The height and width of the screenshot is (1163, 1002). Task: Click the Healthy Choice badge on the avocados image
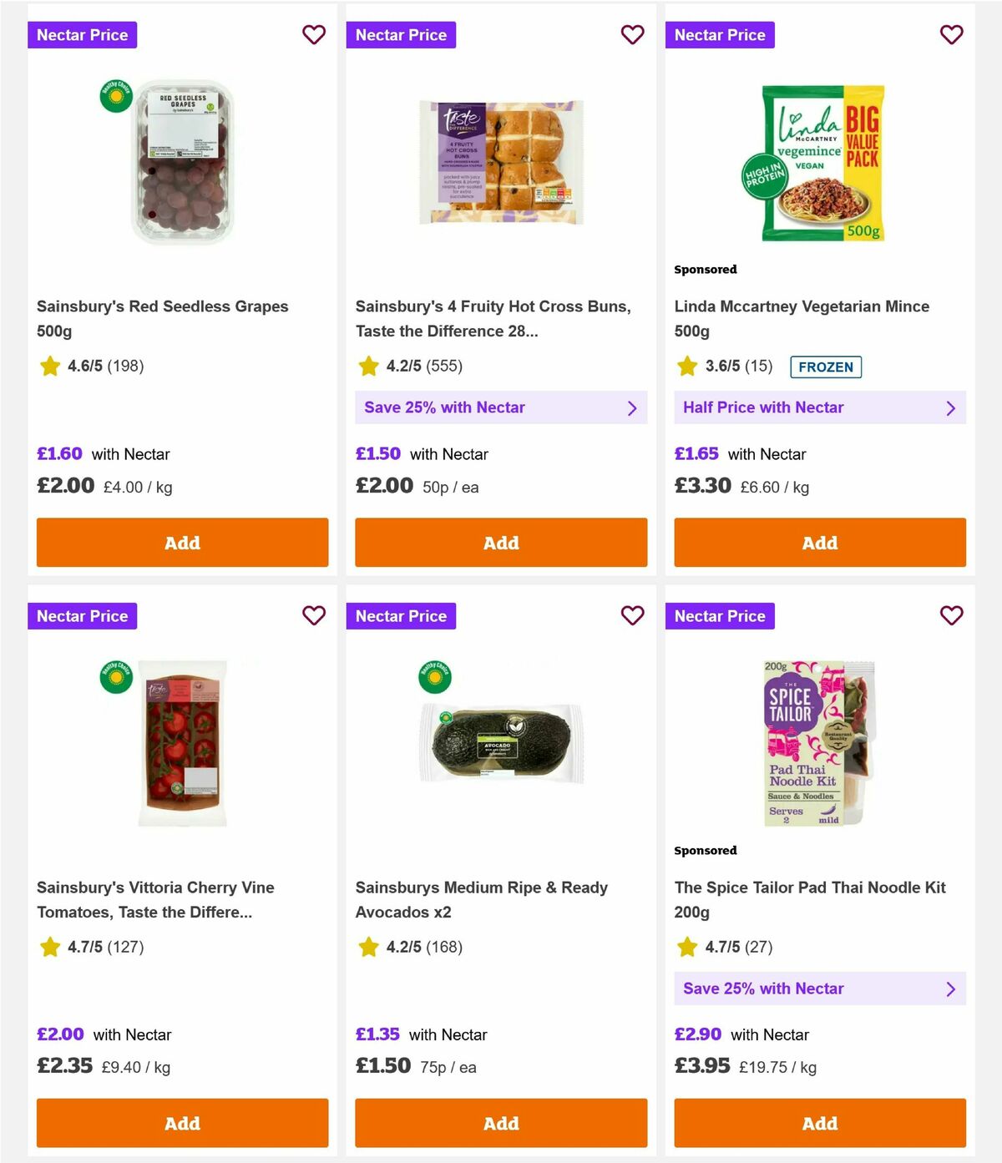(x=433, y=677)
